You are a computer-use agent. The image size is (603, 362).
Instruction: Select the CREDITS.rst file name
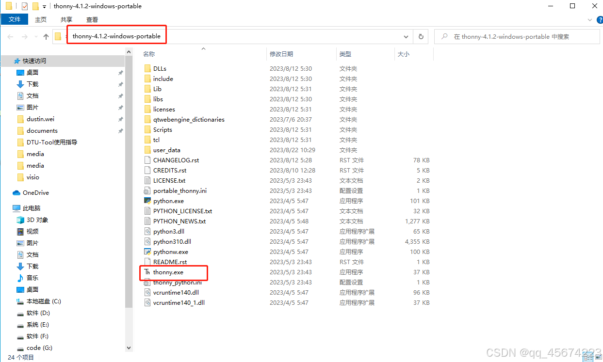point(170,170)
